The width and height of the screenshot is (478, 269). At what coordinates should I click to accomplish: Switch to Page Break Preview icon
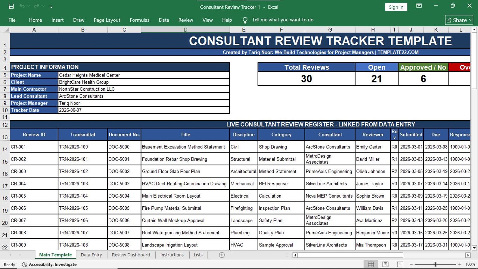[400, 264]
